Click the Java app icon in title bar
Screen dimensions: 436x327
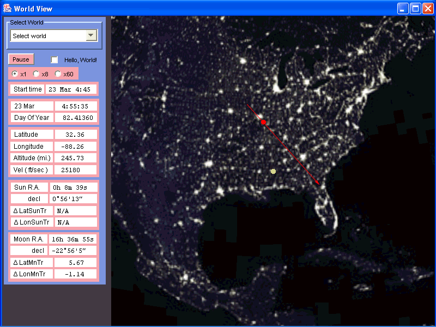(x=7, y=8)
